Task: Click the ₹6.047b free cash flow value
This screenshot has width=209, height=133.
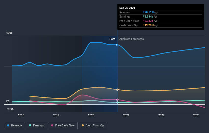Action: [x=148, y=21]
